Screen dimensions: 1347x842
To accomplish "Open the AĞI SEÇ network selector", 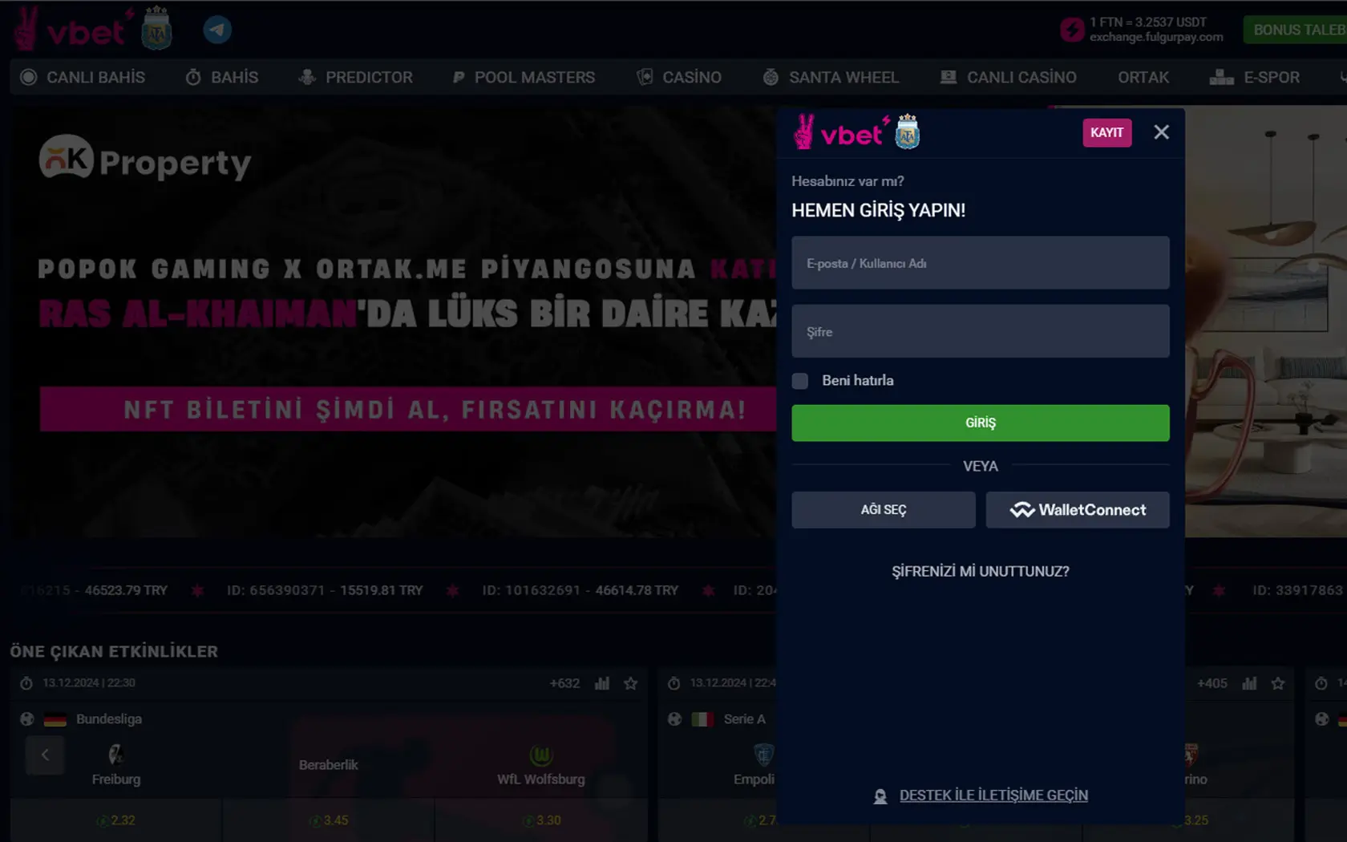I will pyautogui.click(x=883, y=510).
